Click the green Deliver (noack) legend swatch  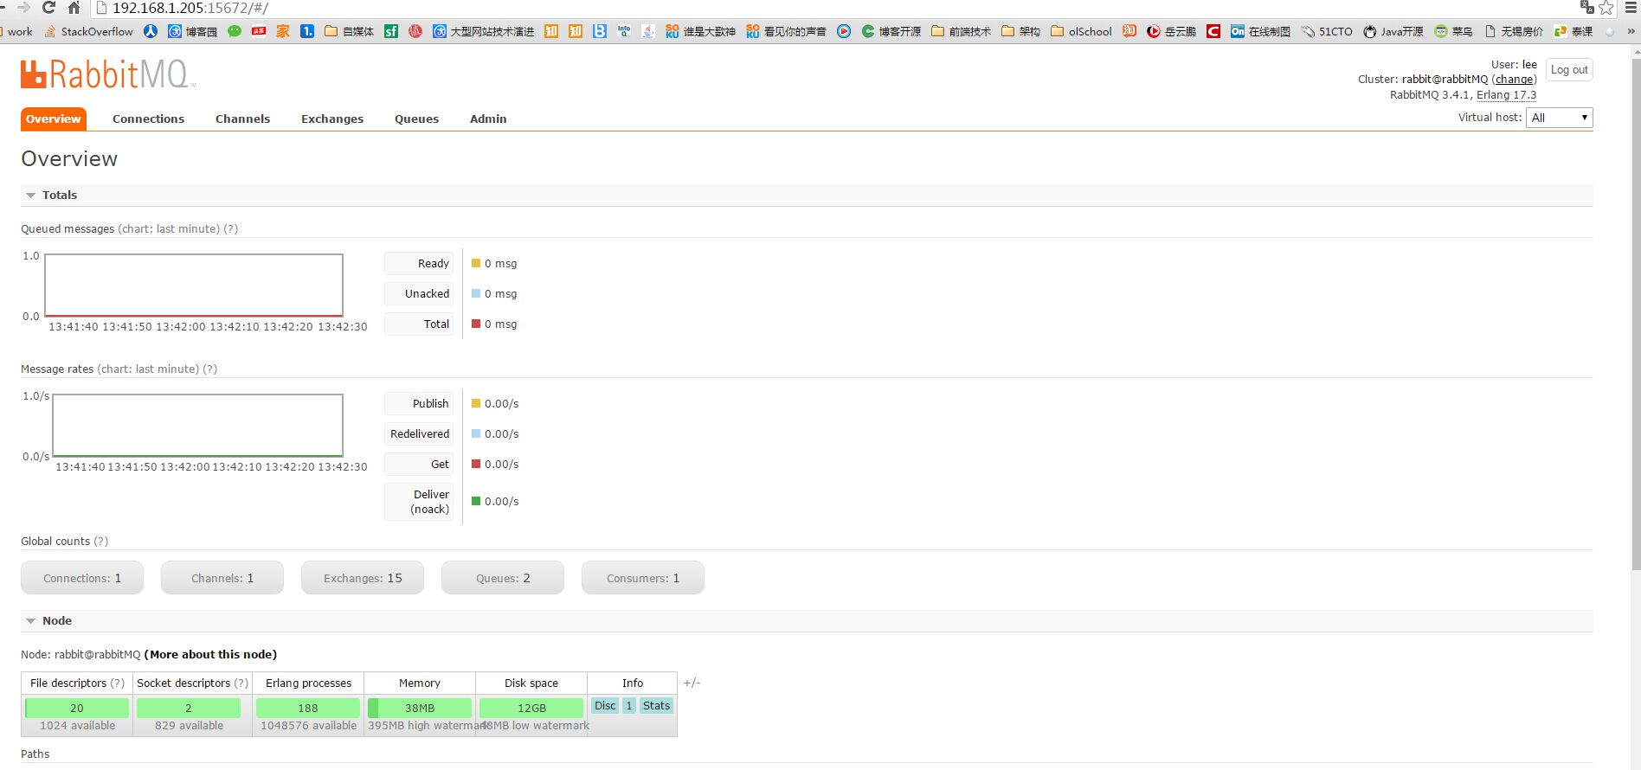pyautogui.click(x=476, y=501)
